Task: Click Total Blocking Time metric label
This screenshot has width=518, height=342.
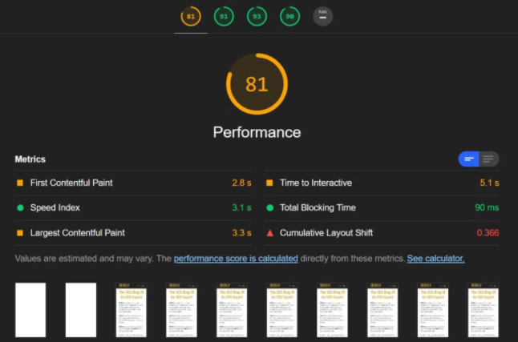Action: click(x=318, y=207)
